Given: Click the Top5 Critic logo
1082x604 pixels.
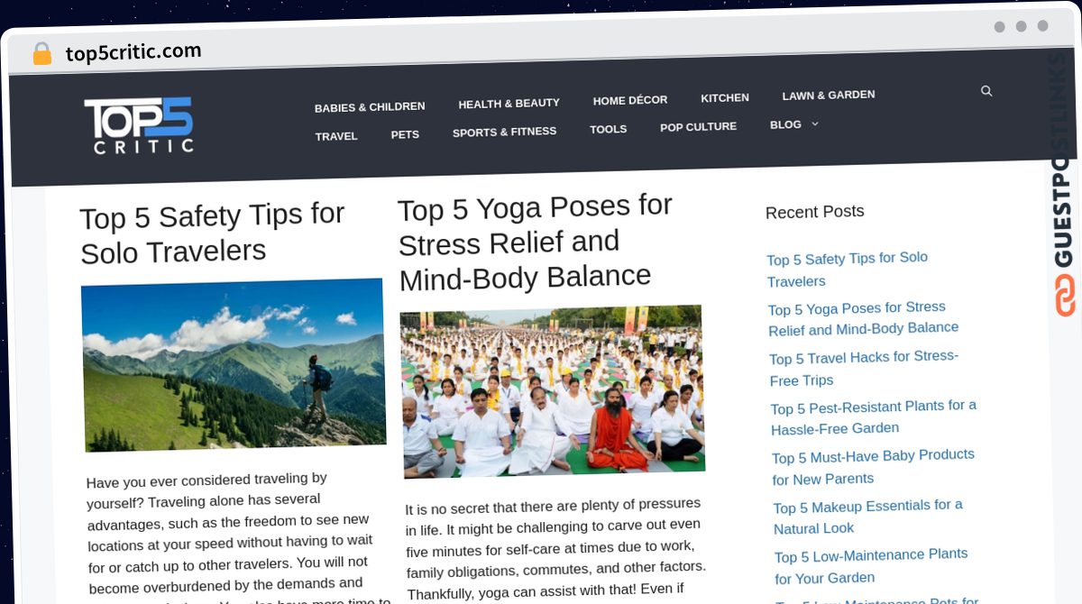Looking at the screenshot, I should (x=139, y=125).
